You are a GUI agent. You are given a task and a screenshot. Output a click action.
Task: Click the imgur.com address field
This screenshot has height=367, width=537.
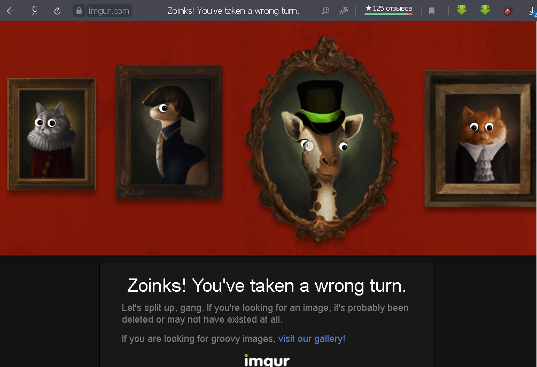[x=109, y=11]
